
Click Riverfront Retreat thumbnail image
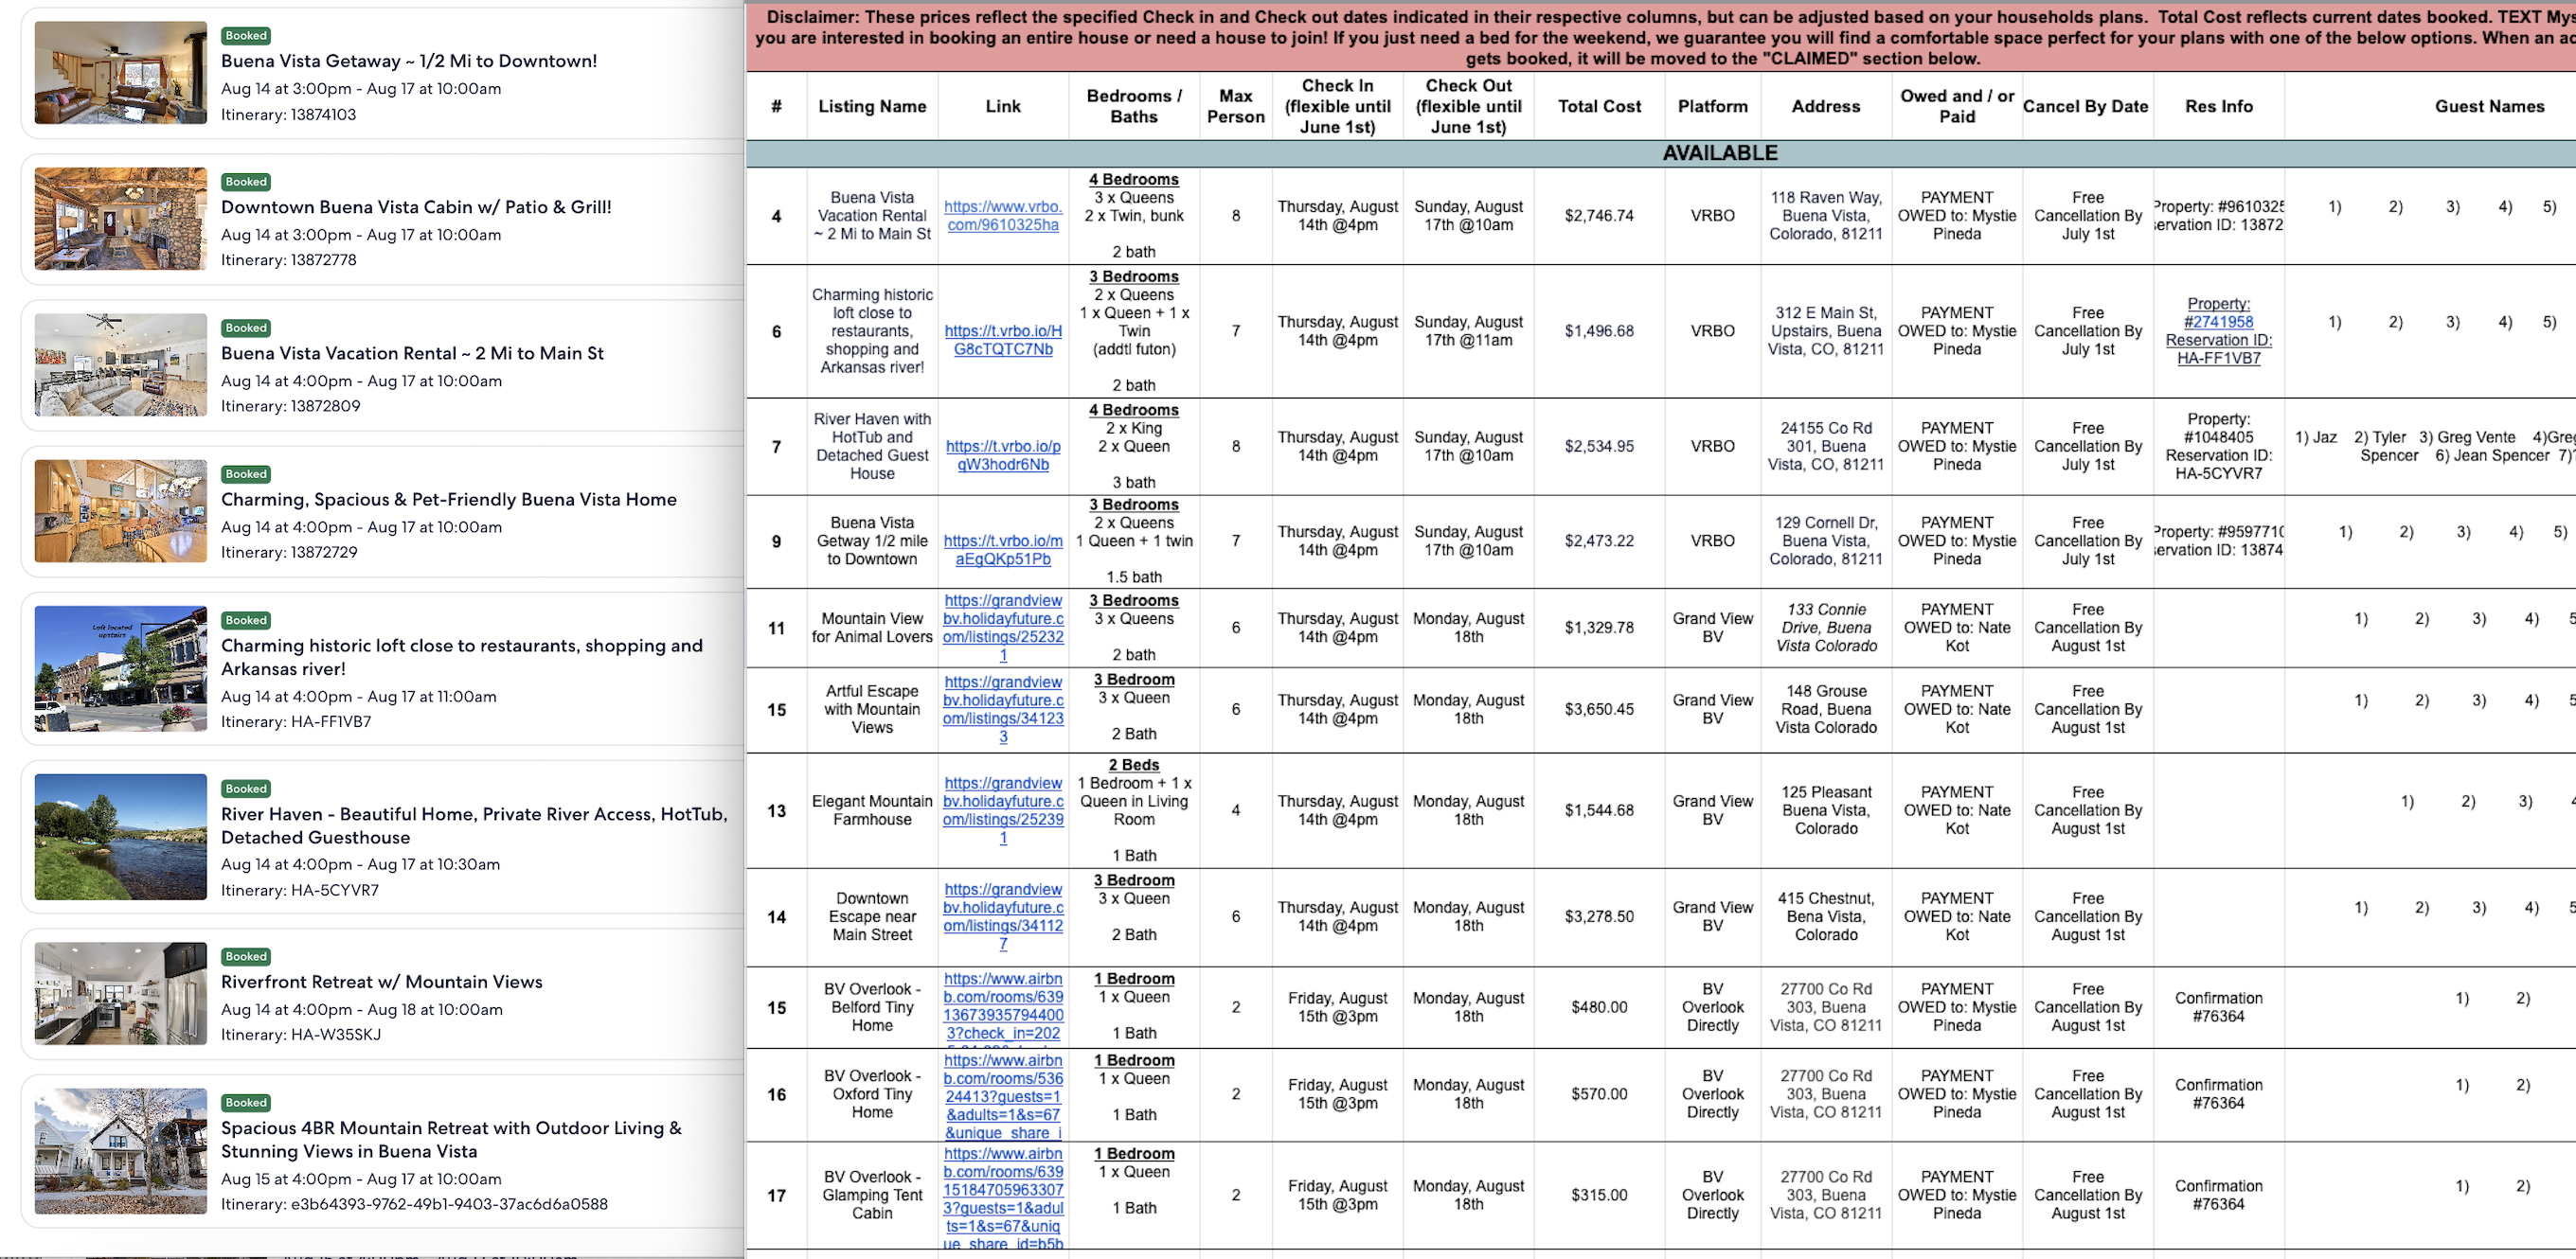(x=120, y=993)
